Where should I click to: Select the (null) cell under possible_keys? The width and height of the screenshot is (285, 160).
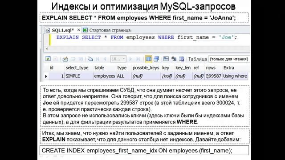[146, 76]
